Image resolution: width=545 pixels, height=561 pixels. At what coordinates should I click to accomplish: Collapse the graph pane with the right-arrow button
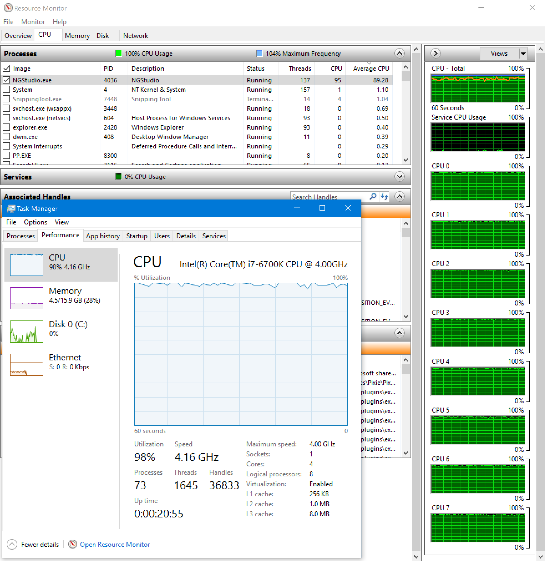435,53
